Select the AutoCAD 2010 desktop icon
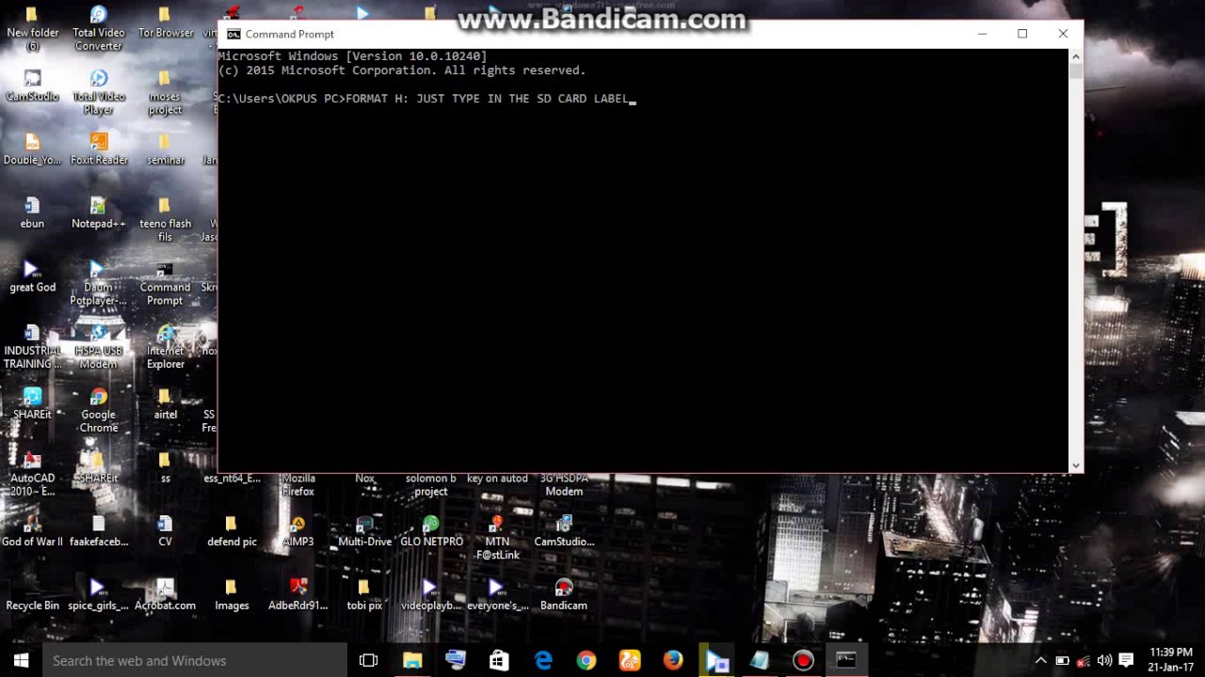The height and width of the screenshot is (677, 1205). coord(33,475)
